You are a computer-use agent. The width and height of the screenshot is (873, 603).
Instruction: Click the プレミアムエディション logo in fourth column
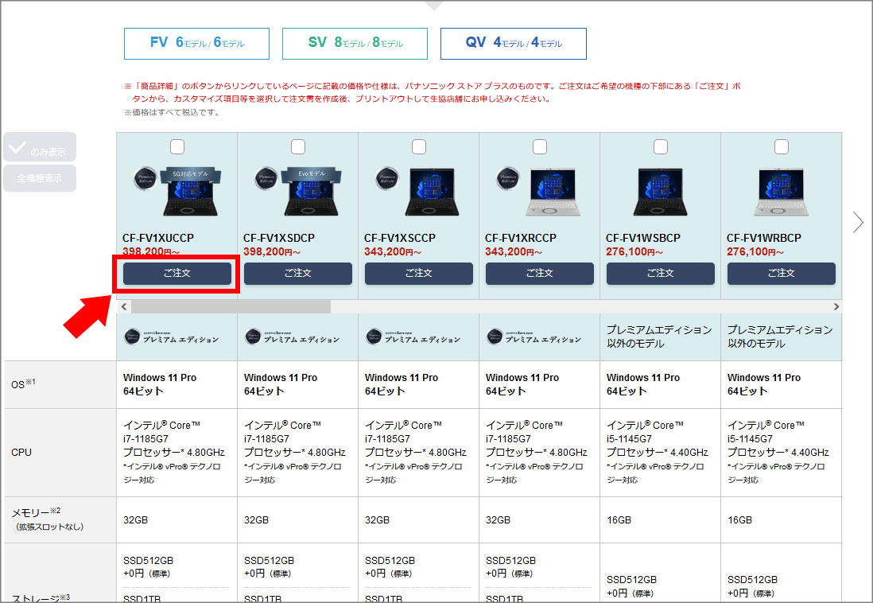[x=534, y=337]
